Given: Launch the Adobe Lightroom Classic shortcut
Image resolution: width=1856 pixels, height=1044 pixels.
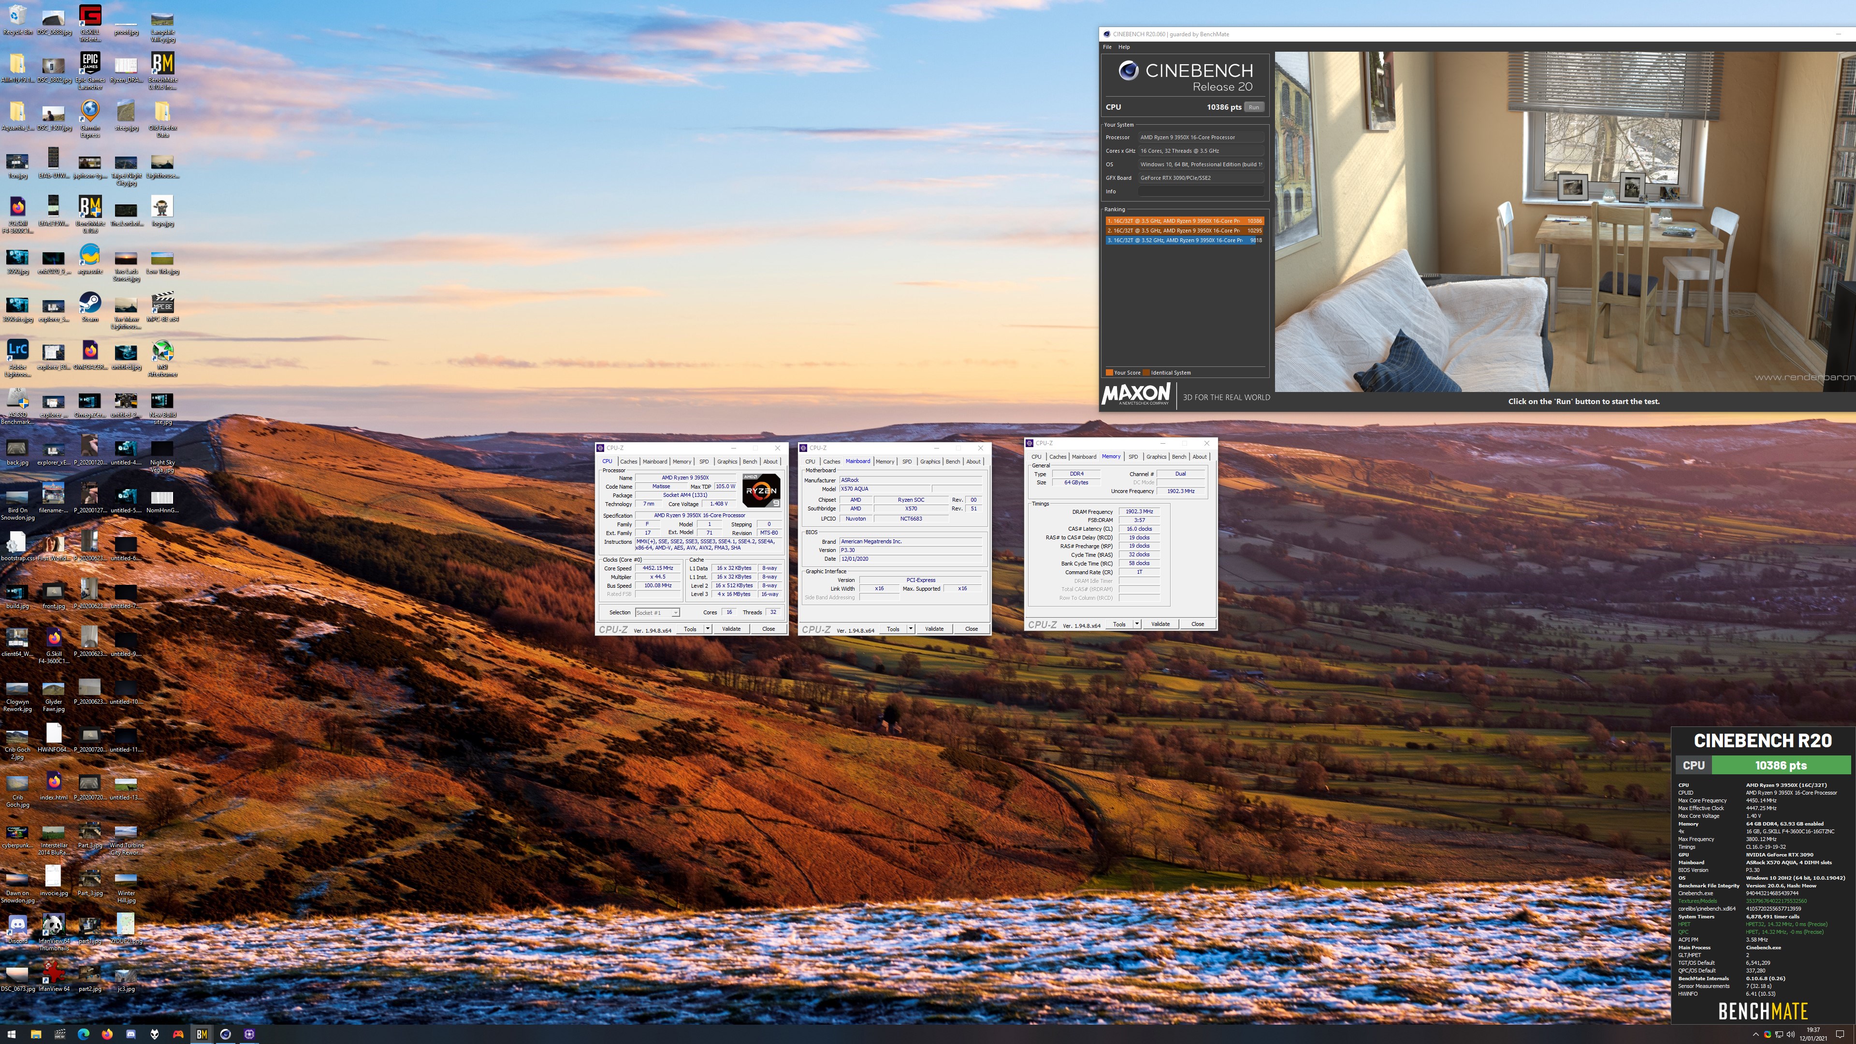Looking at the screenshot, I should (17, 357).
